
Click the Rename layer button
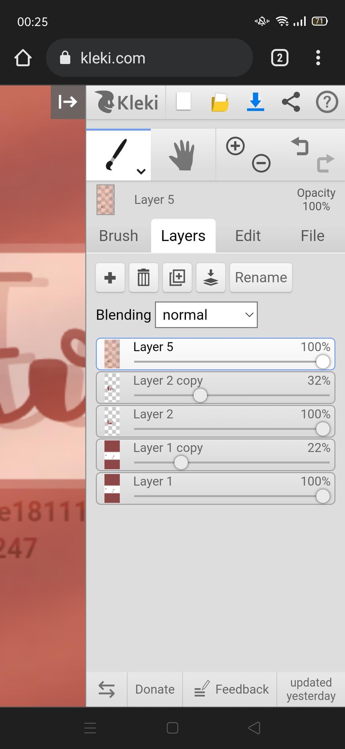261,277
